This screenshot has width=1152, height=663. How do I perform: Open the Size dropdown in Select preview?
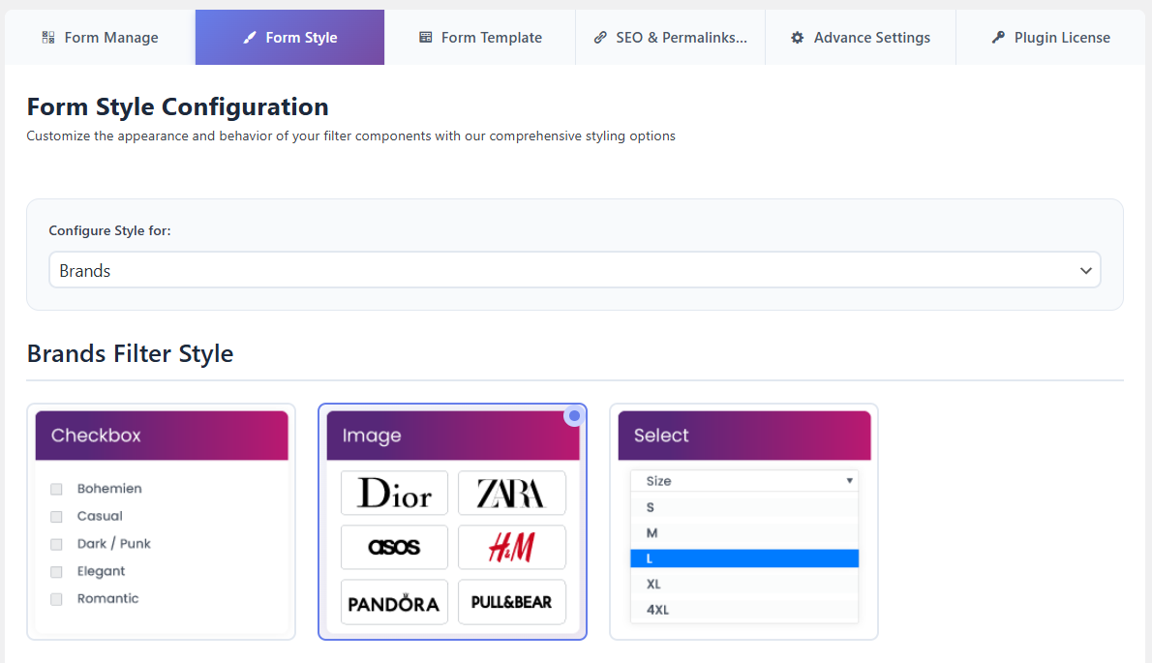tap(744, 481)
